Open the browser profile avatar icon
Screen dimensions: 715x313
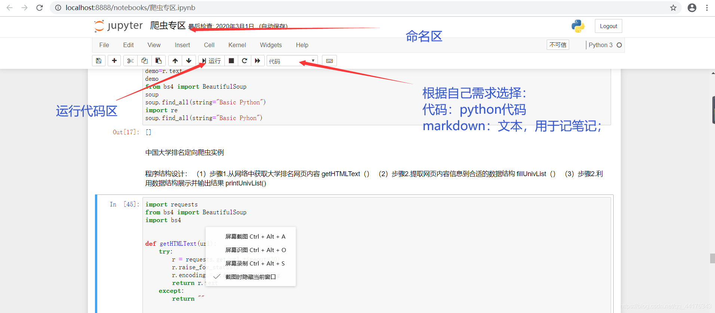pyautogui.click(x=692, y=7)
